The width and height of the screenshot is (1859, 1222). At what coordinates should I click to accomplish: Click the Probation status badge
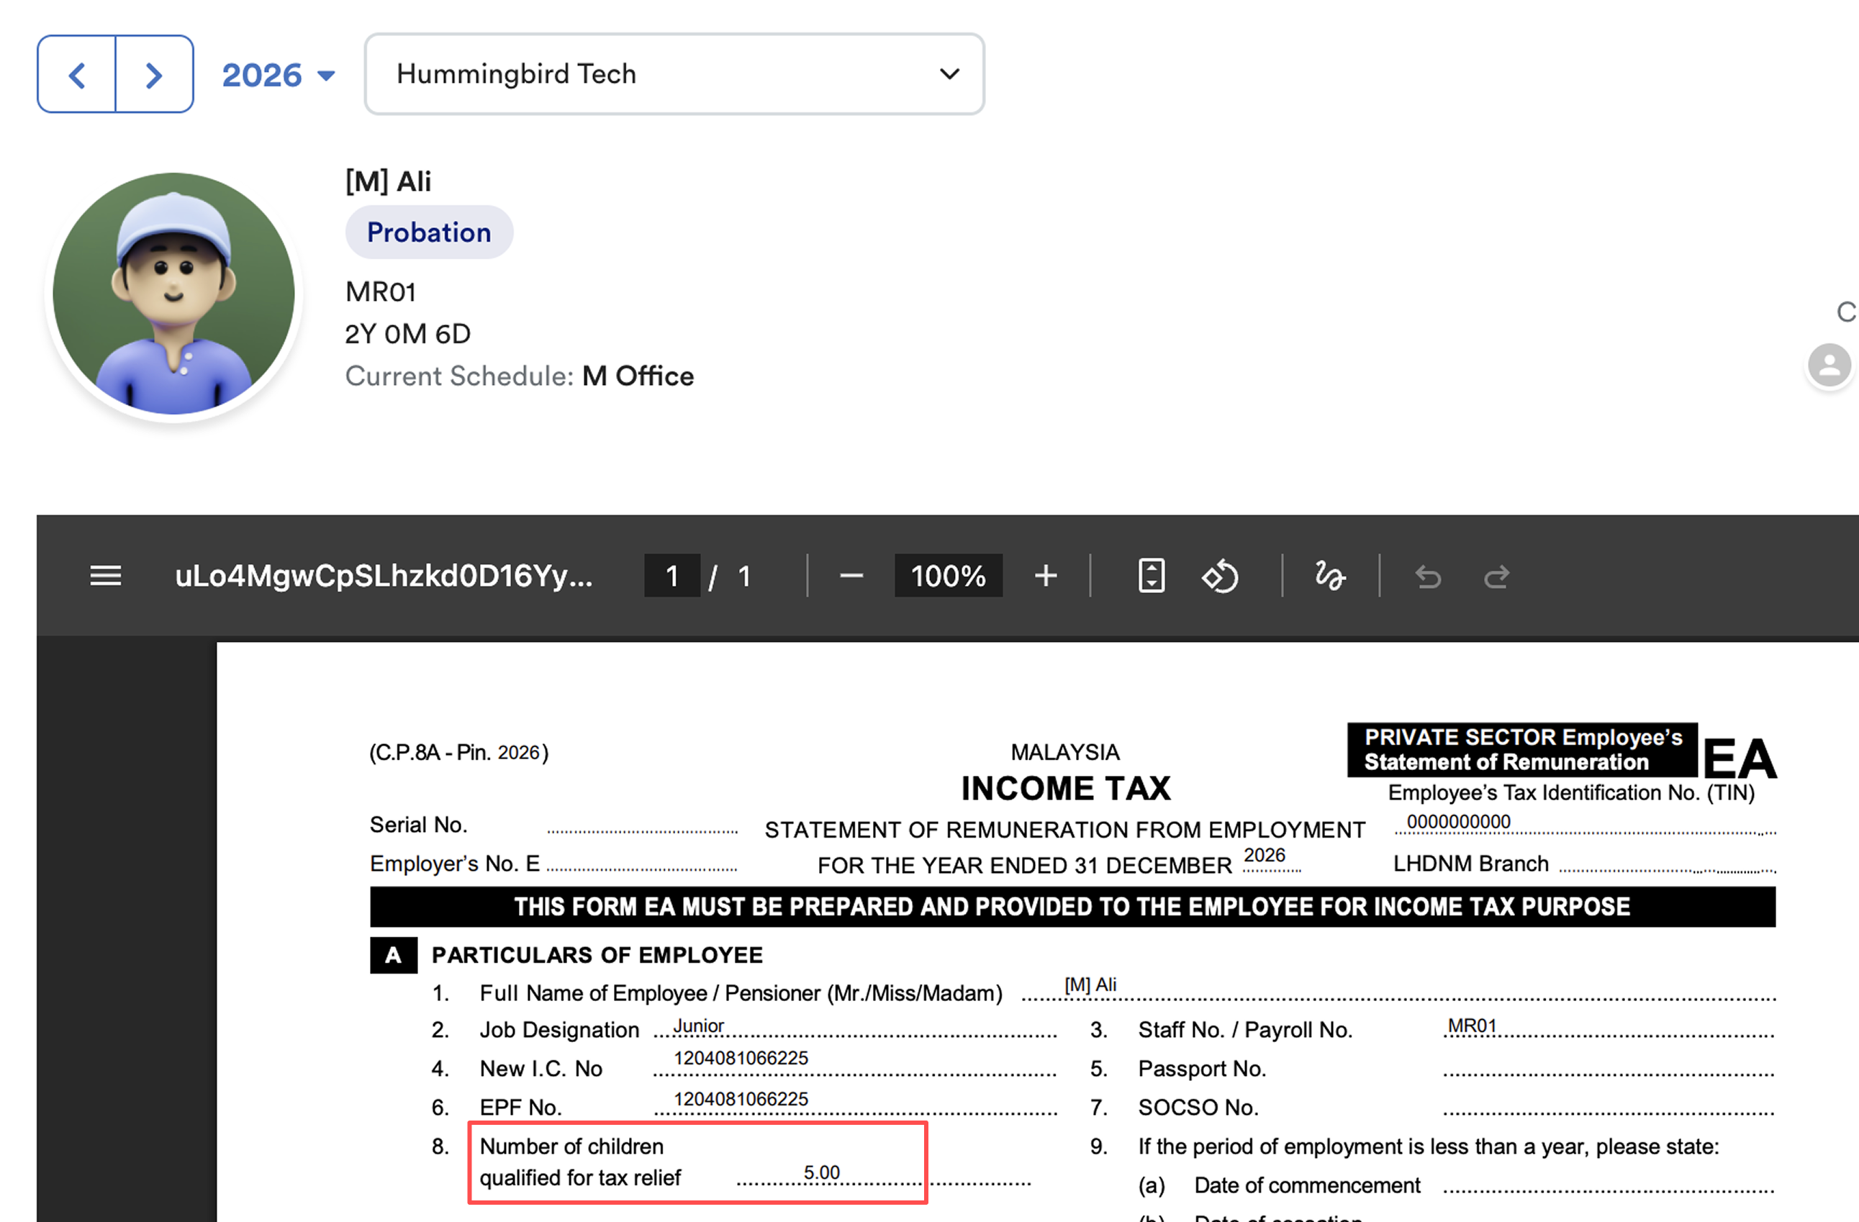(429, 232)
